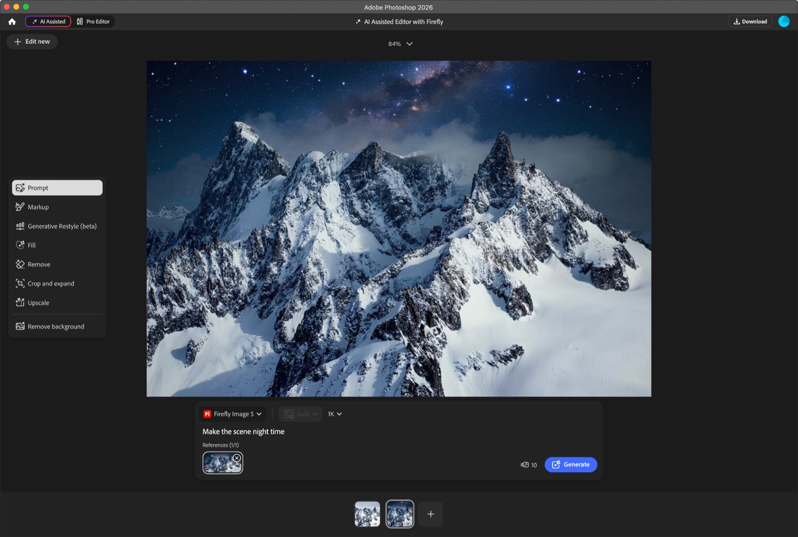Open the Crop and expand tool icon

click(20, 283)
